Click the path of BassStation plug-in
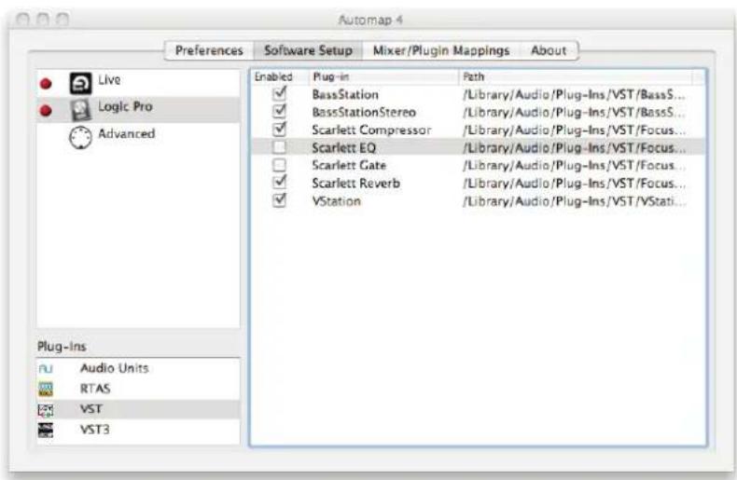This screenshot has height=480, width=737. click(x=574, y=94)
